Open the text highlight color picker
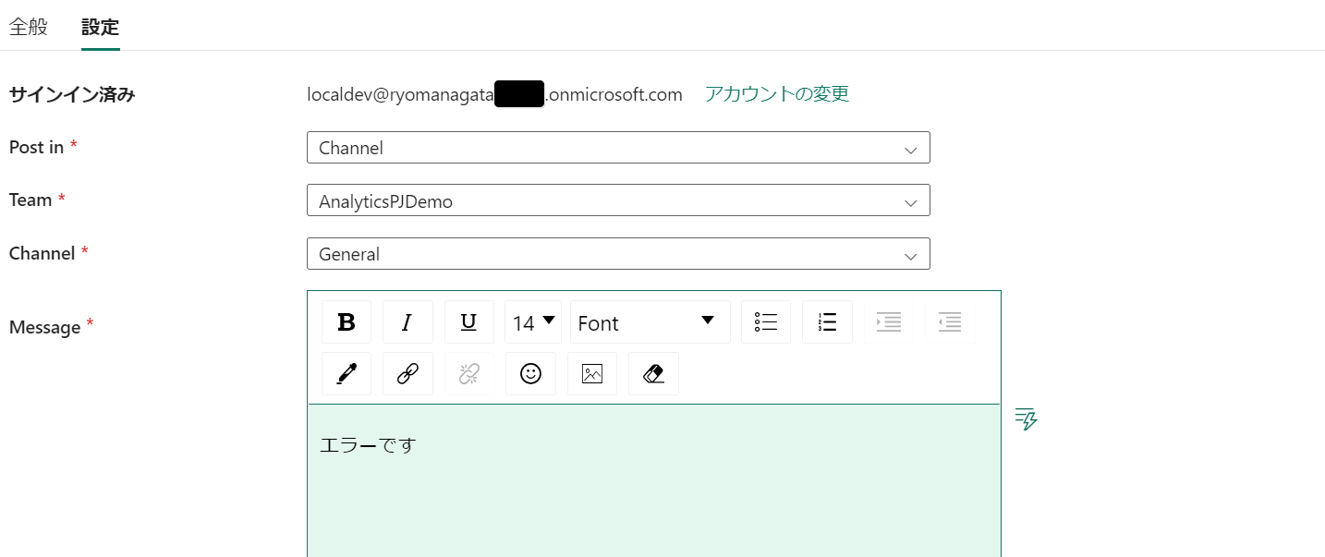This screenshot has width=1325, height=557. [346, 374]
